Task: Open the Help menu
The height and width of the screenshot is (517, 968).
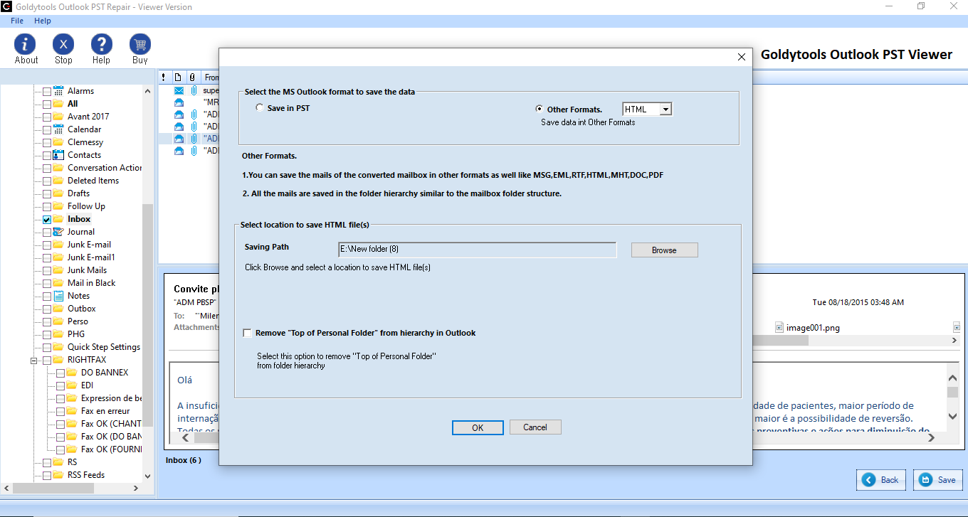Action: 43,21
